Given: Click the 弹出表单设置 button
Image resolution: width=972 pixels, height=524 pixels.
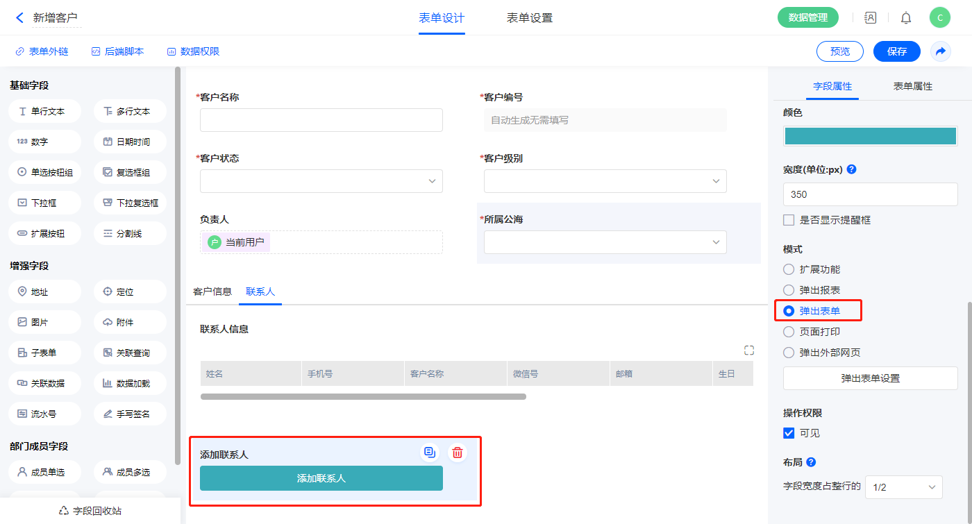Looking at the screenshot, I should (870, 378).
